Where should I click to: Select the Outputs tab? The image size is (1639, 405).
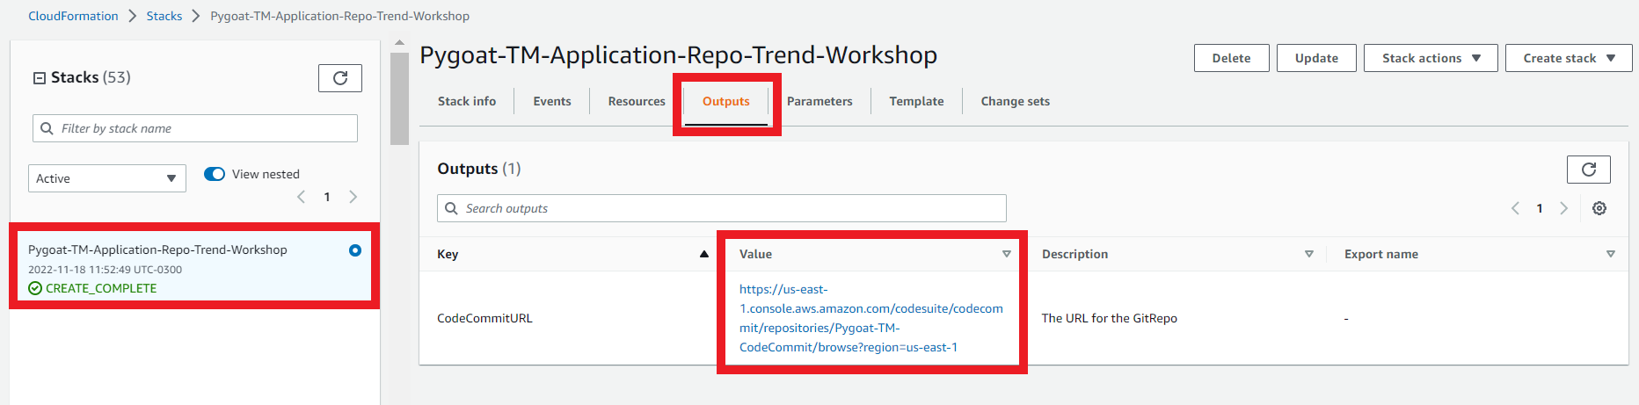point(726,101)
